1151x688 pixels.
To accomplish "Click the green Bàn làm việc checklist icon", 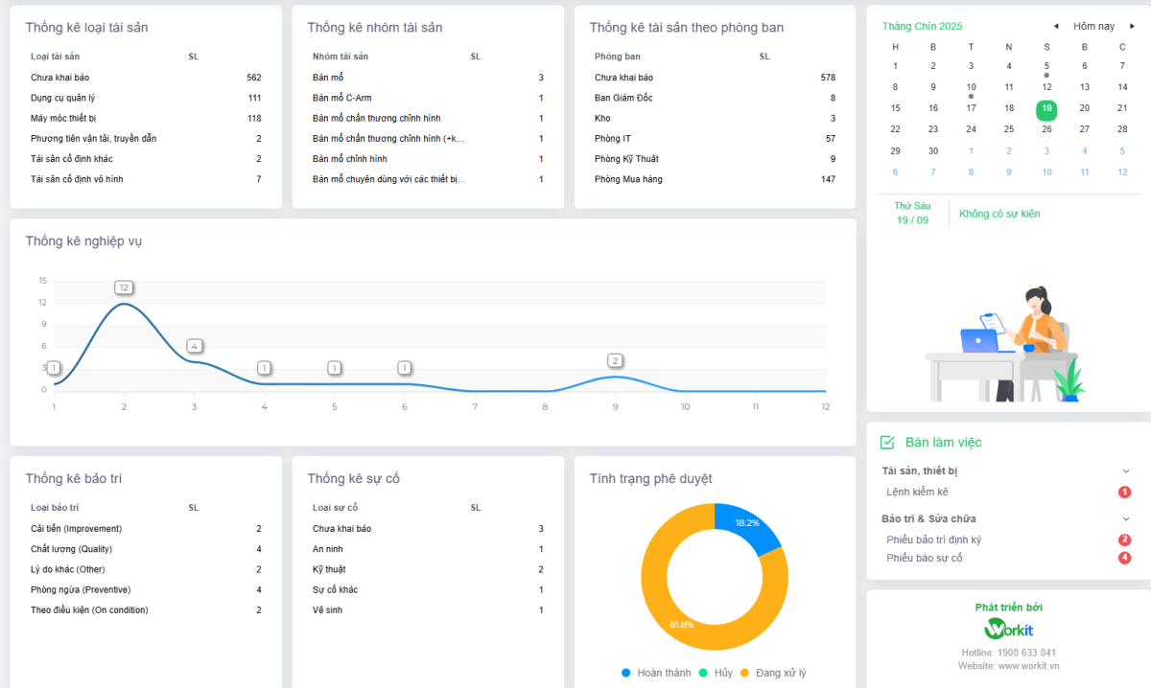I will pos(887,442).
